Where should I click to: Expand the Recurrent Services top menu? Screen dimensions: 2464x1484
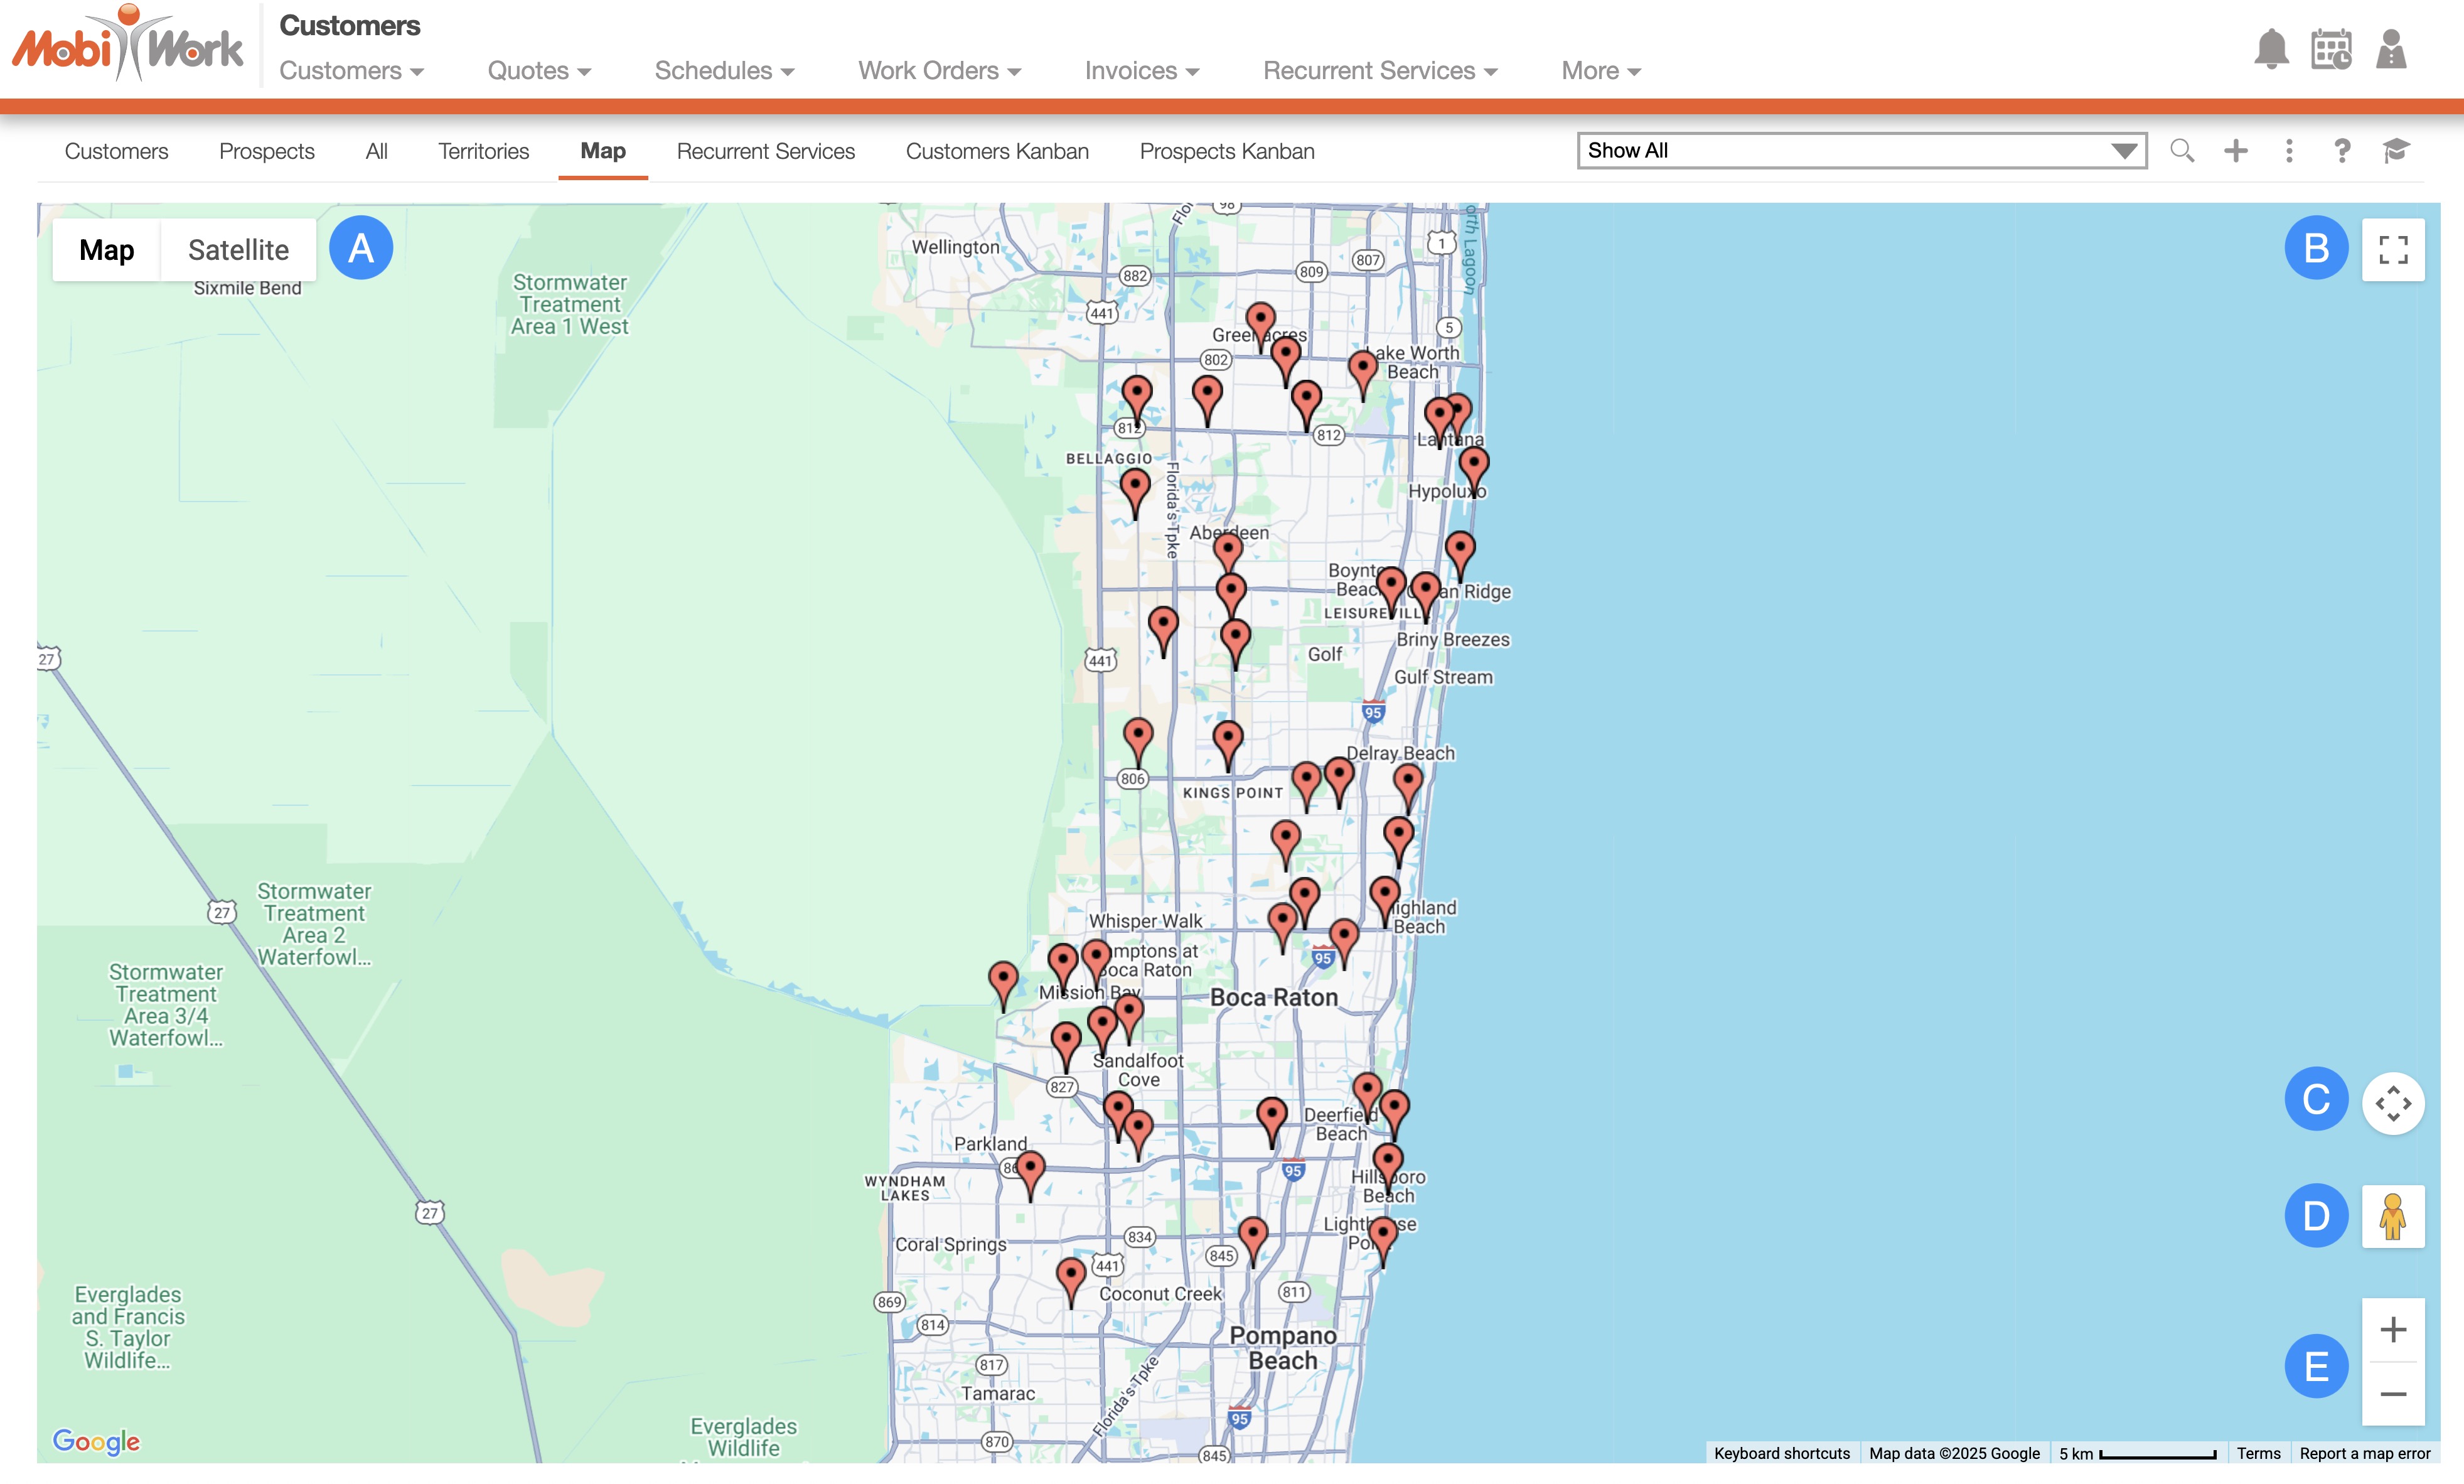(x=1379, y=71)
